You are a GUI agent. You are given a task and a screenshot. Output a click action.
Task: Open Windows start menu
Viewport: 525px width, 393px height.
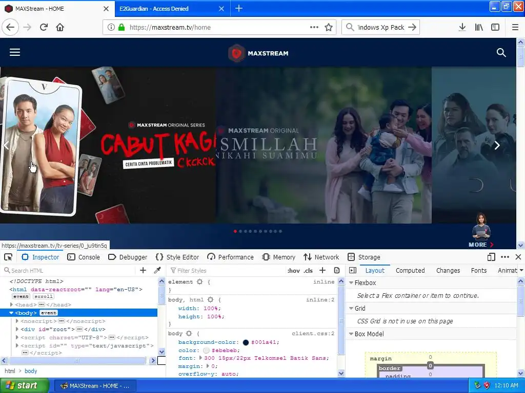(x=25, y=386)
